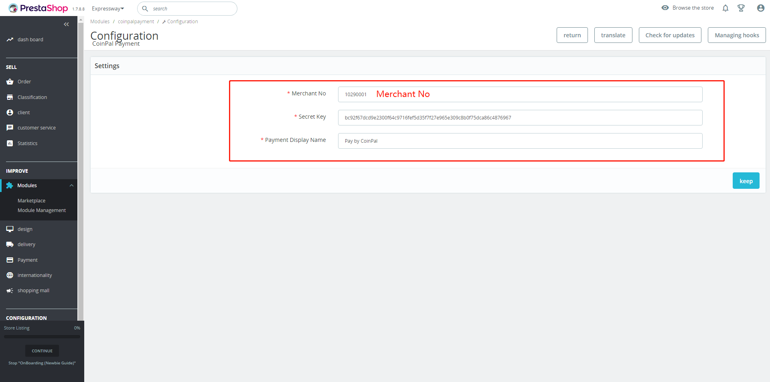Viewport: 770px width, 382px height.
Task: Click the translate button
Action: (x=613, y=35)
